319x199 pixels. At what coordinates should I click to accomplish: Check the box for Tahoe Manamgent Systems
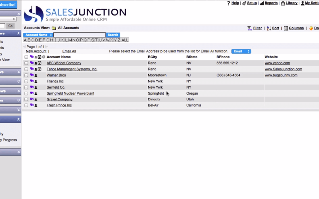click(26, 69)
